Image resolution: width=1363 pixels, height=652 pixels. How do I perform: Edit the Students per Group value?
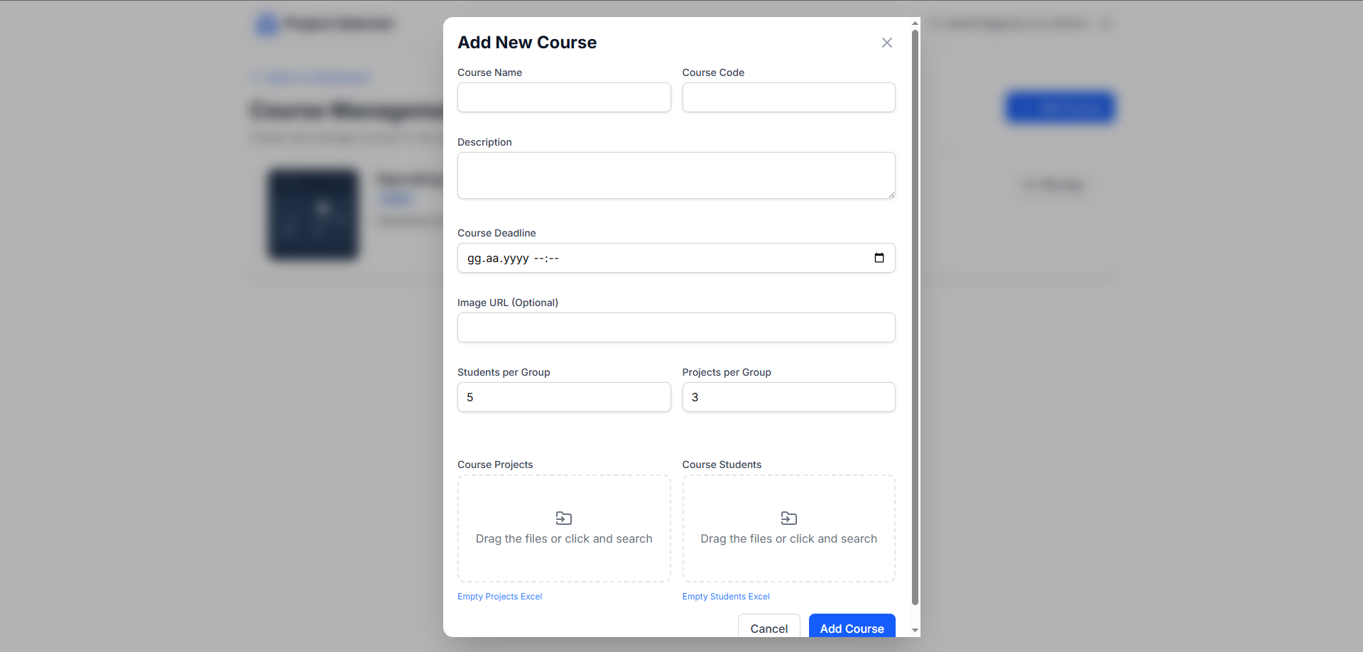point(564,397)
